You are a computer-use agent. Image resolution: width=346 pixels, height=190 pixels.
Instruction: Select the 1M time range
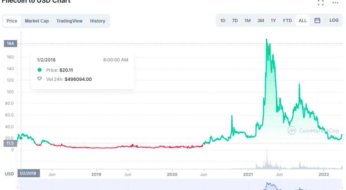[248, 21]
